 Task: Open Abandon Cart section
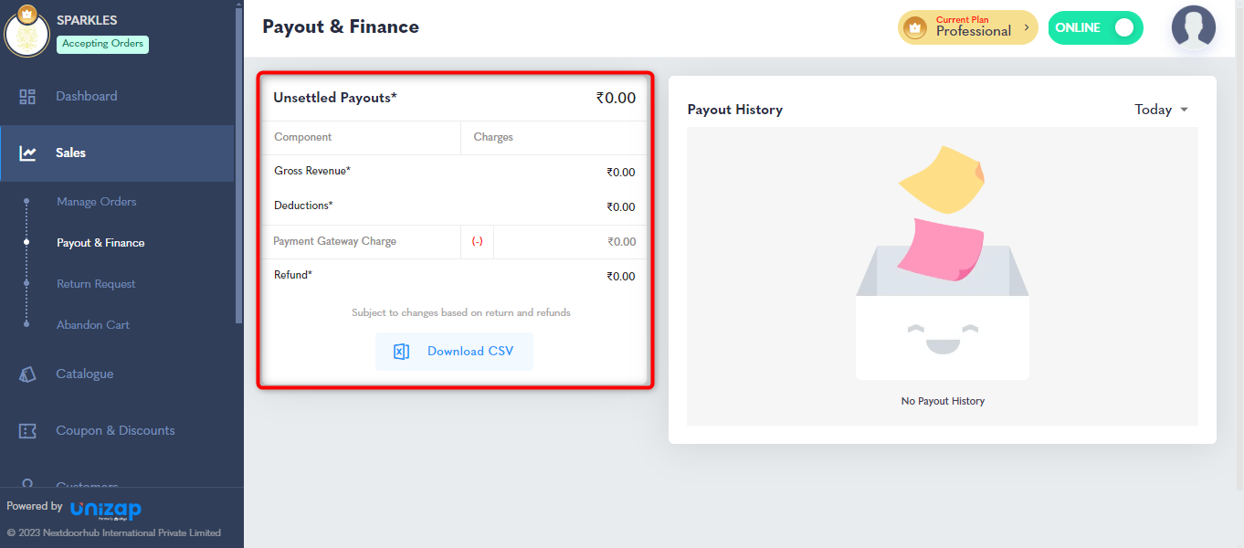pos(93,325)
